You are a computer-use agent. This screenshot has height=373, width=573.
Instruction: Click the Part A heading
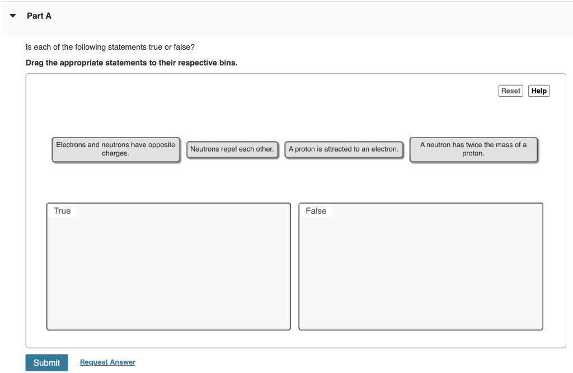pos(39,16)
